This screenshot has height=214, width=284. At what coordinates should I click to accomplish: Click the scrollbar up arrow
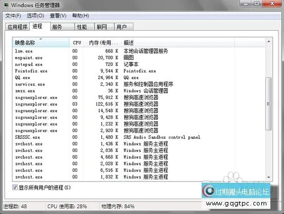tap(269, 42)
